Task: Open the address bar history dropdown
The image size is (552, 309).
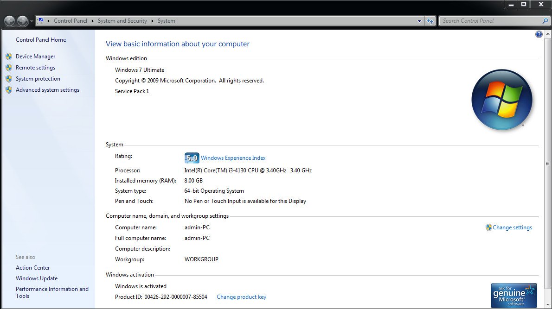Action: (419, 21)
